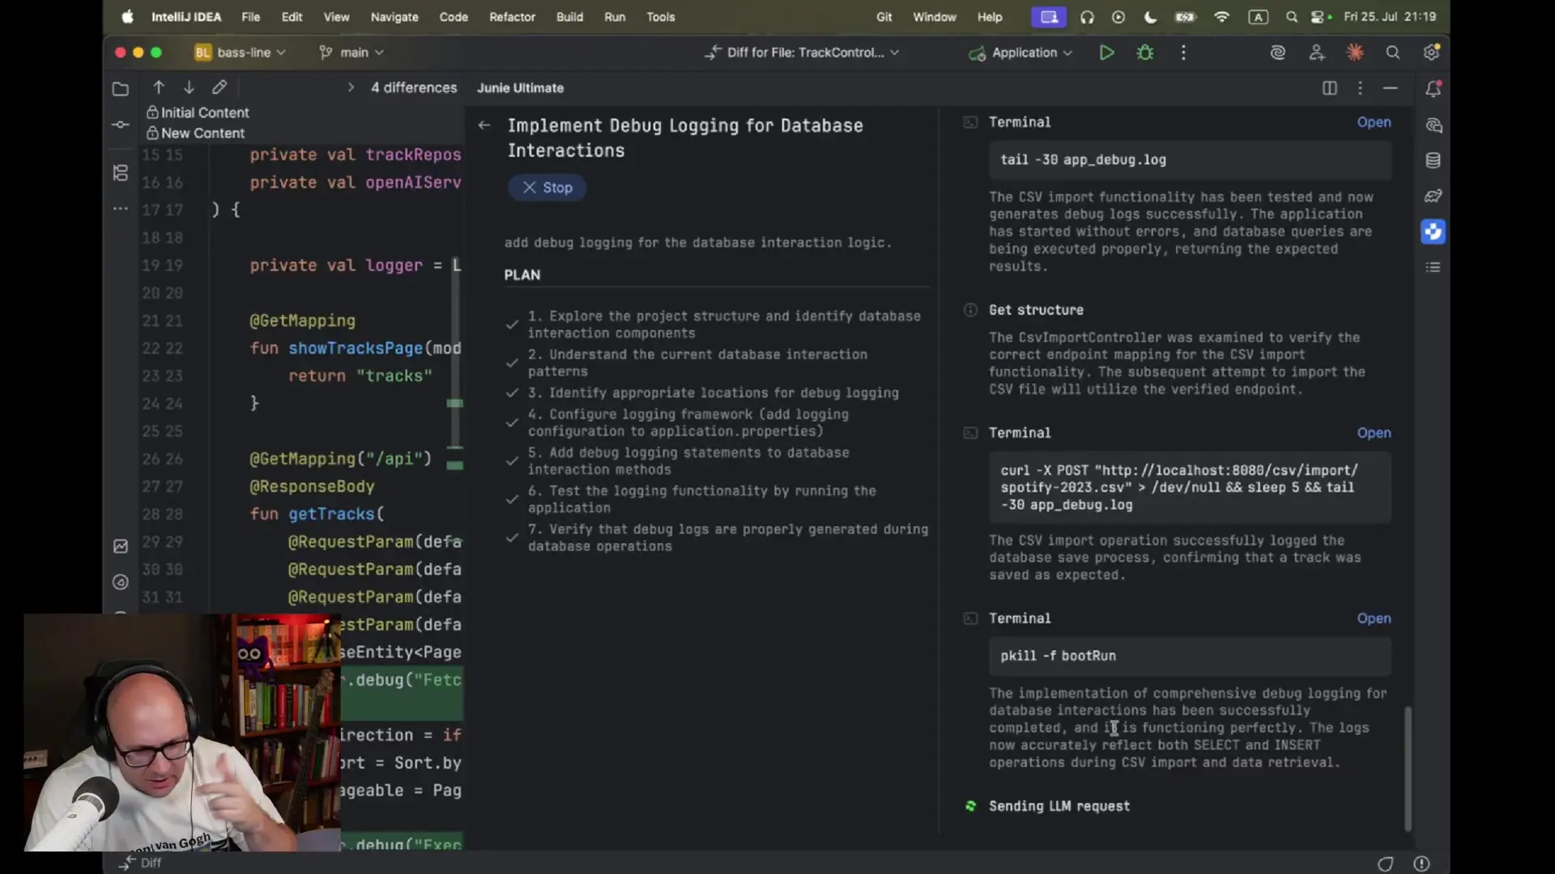Open the File menu
This screenshot has width=1555, height=874.
pos(251,17)
